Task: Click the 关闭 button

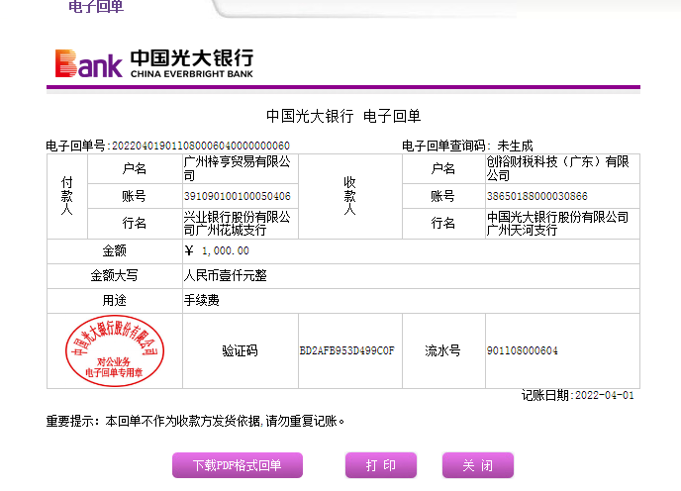Action: pos(478,465)
